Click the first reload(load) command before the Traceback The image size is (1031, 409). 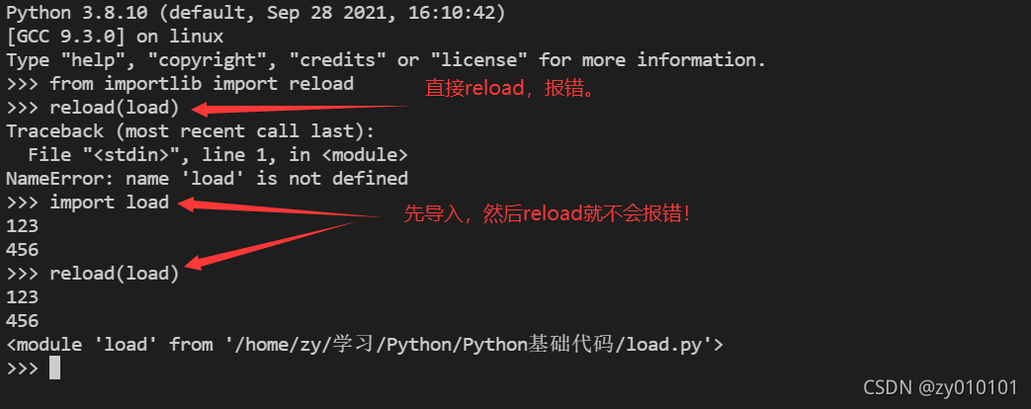coord(114,108)
